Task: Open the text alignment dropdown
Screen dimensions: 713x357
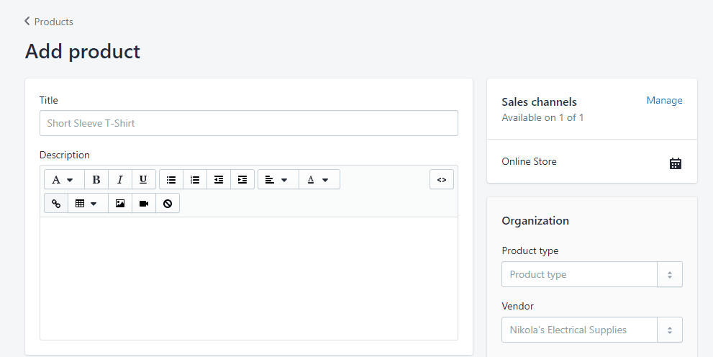Action: [x=278, y=180]
